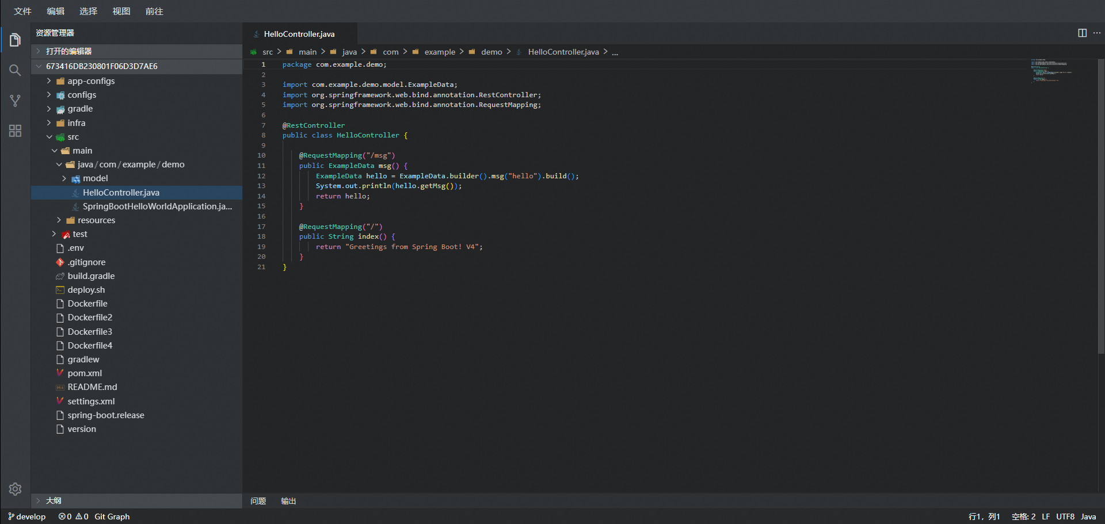Collapse the 673416DB230801F06D3D7AE6 workspace root
The image size is (1105, 524).
[136, 66]
